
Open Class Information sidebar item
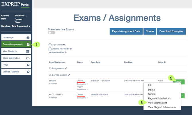16,58
